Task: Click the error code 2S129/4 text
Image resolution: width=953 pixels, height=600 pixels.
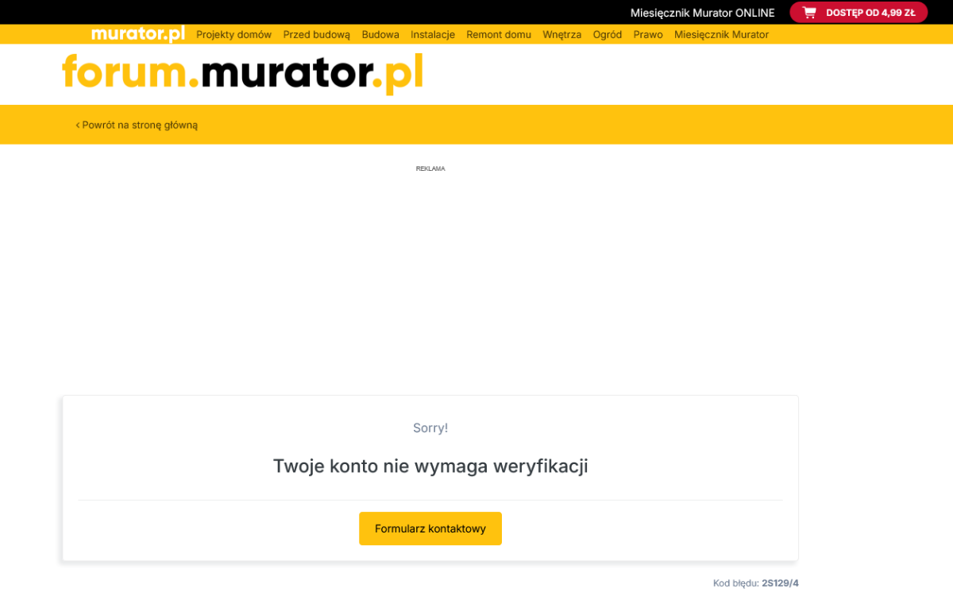Action: pos(781,583)
